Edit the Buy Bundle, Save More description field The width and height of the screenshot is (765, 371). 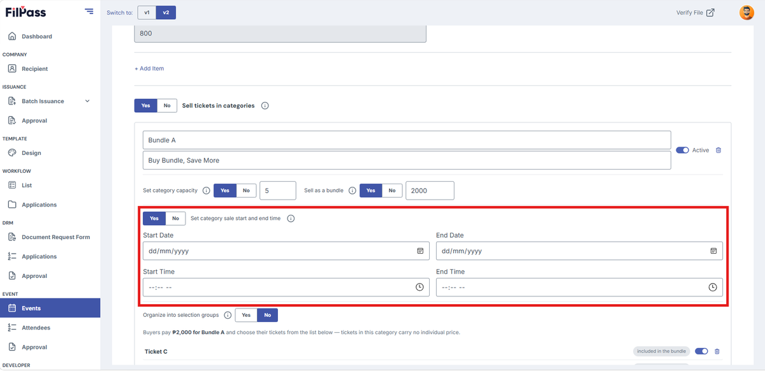point(407,161)
